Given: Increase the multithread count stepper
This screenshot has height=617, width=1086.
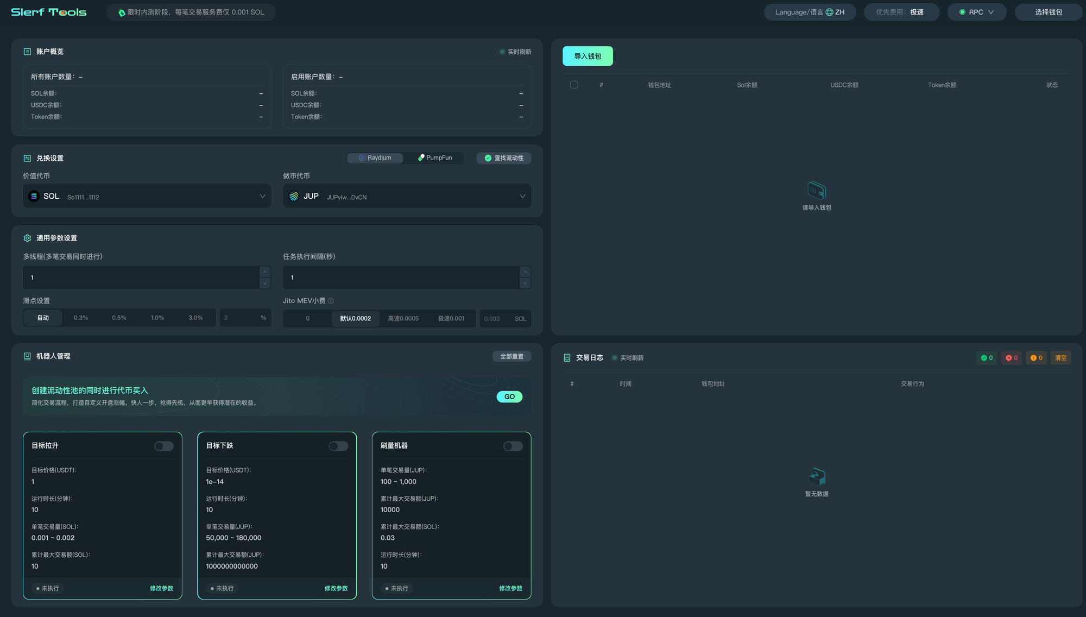Looking at the screenshot, I should [x=265, y=272].
